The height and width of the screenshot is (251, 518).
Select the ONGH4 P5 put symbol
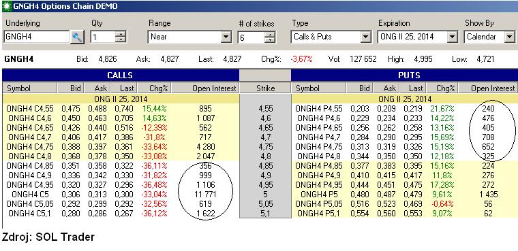click(x=319, y=195)
